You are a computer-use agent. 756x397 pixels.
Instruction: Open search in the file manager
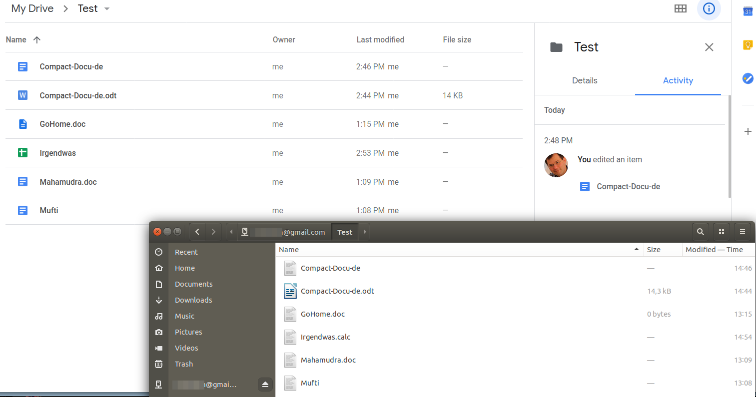coord(700,232)
